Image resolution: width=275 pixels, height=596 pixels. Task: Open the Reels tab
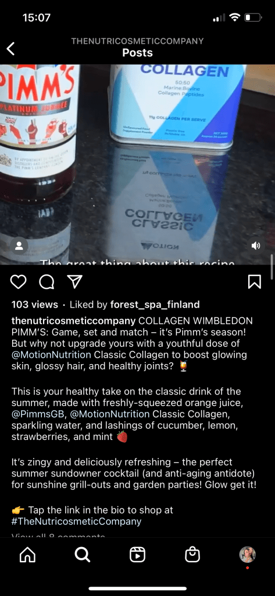point(137,555)
